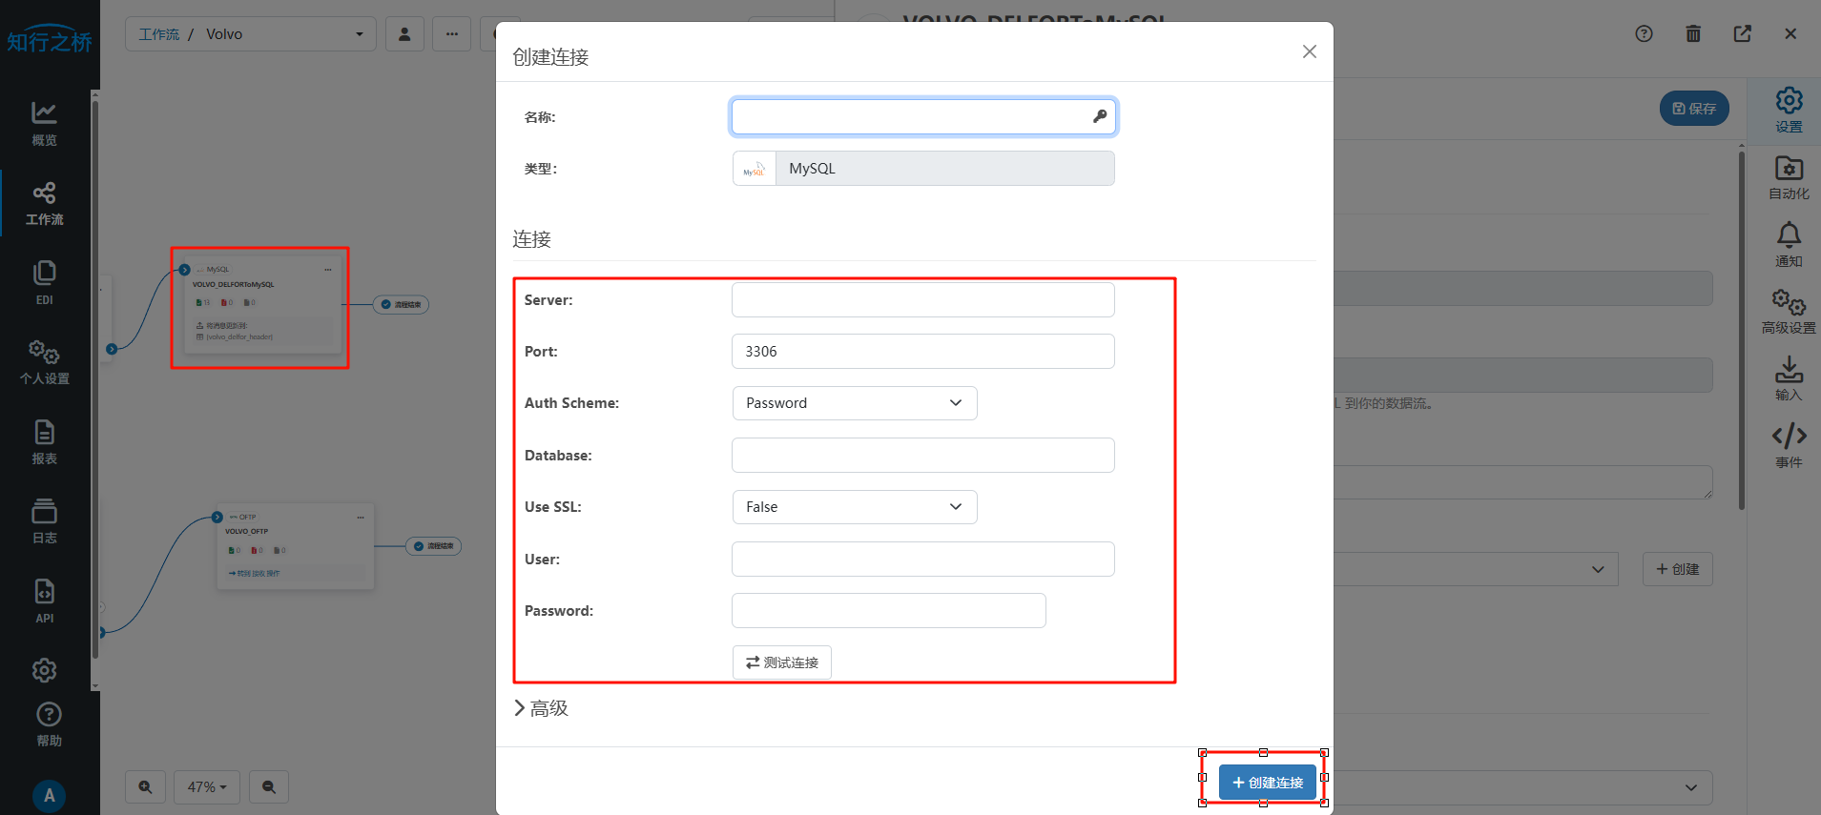Open the API sidebar icon
The image size is (1821, 815).
pyautogui.click(x=44, y=601)
